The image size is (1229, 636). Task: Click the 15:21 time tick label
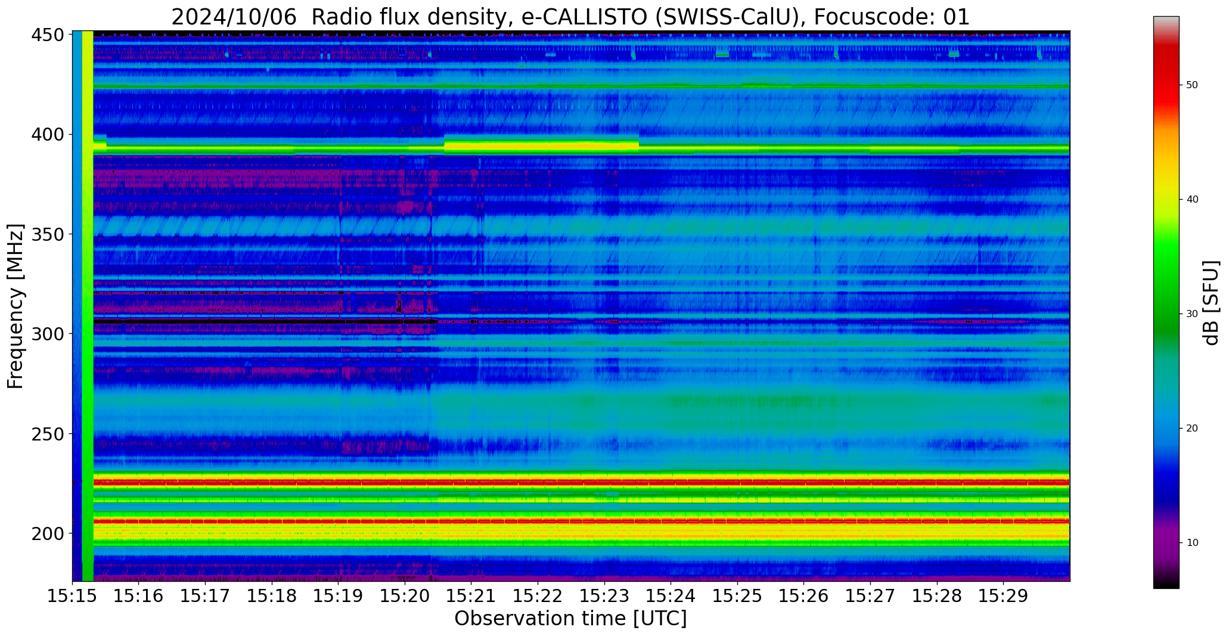point(471,595)
